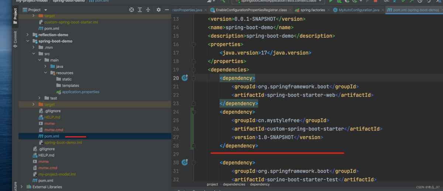Screen dimensions: 443x191
Task: Click the locate/select opened file target icon
Action: (131, 10)
